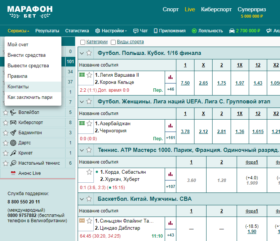Favorite the Футбол. Польша. Кубок category star

[89, 53]
